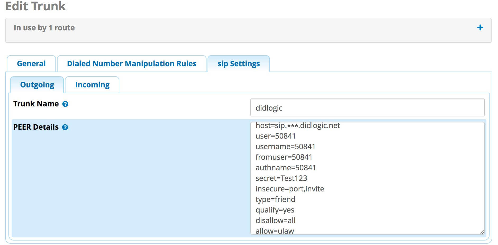
Task: Select the Outgoing tab
Action: 37,84
